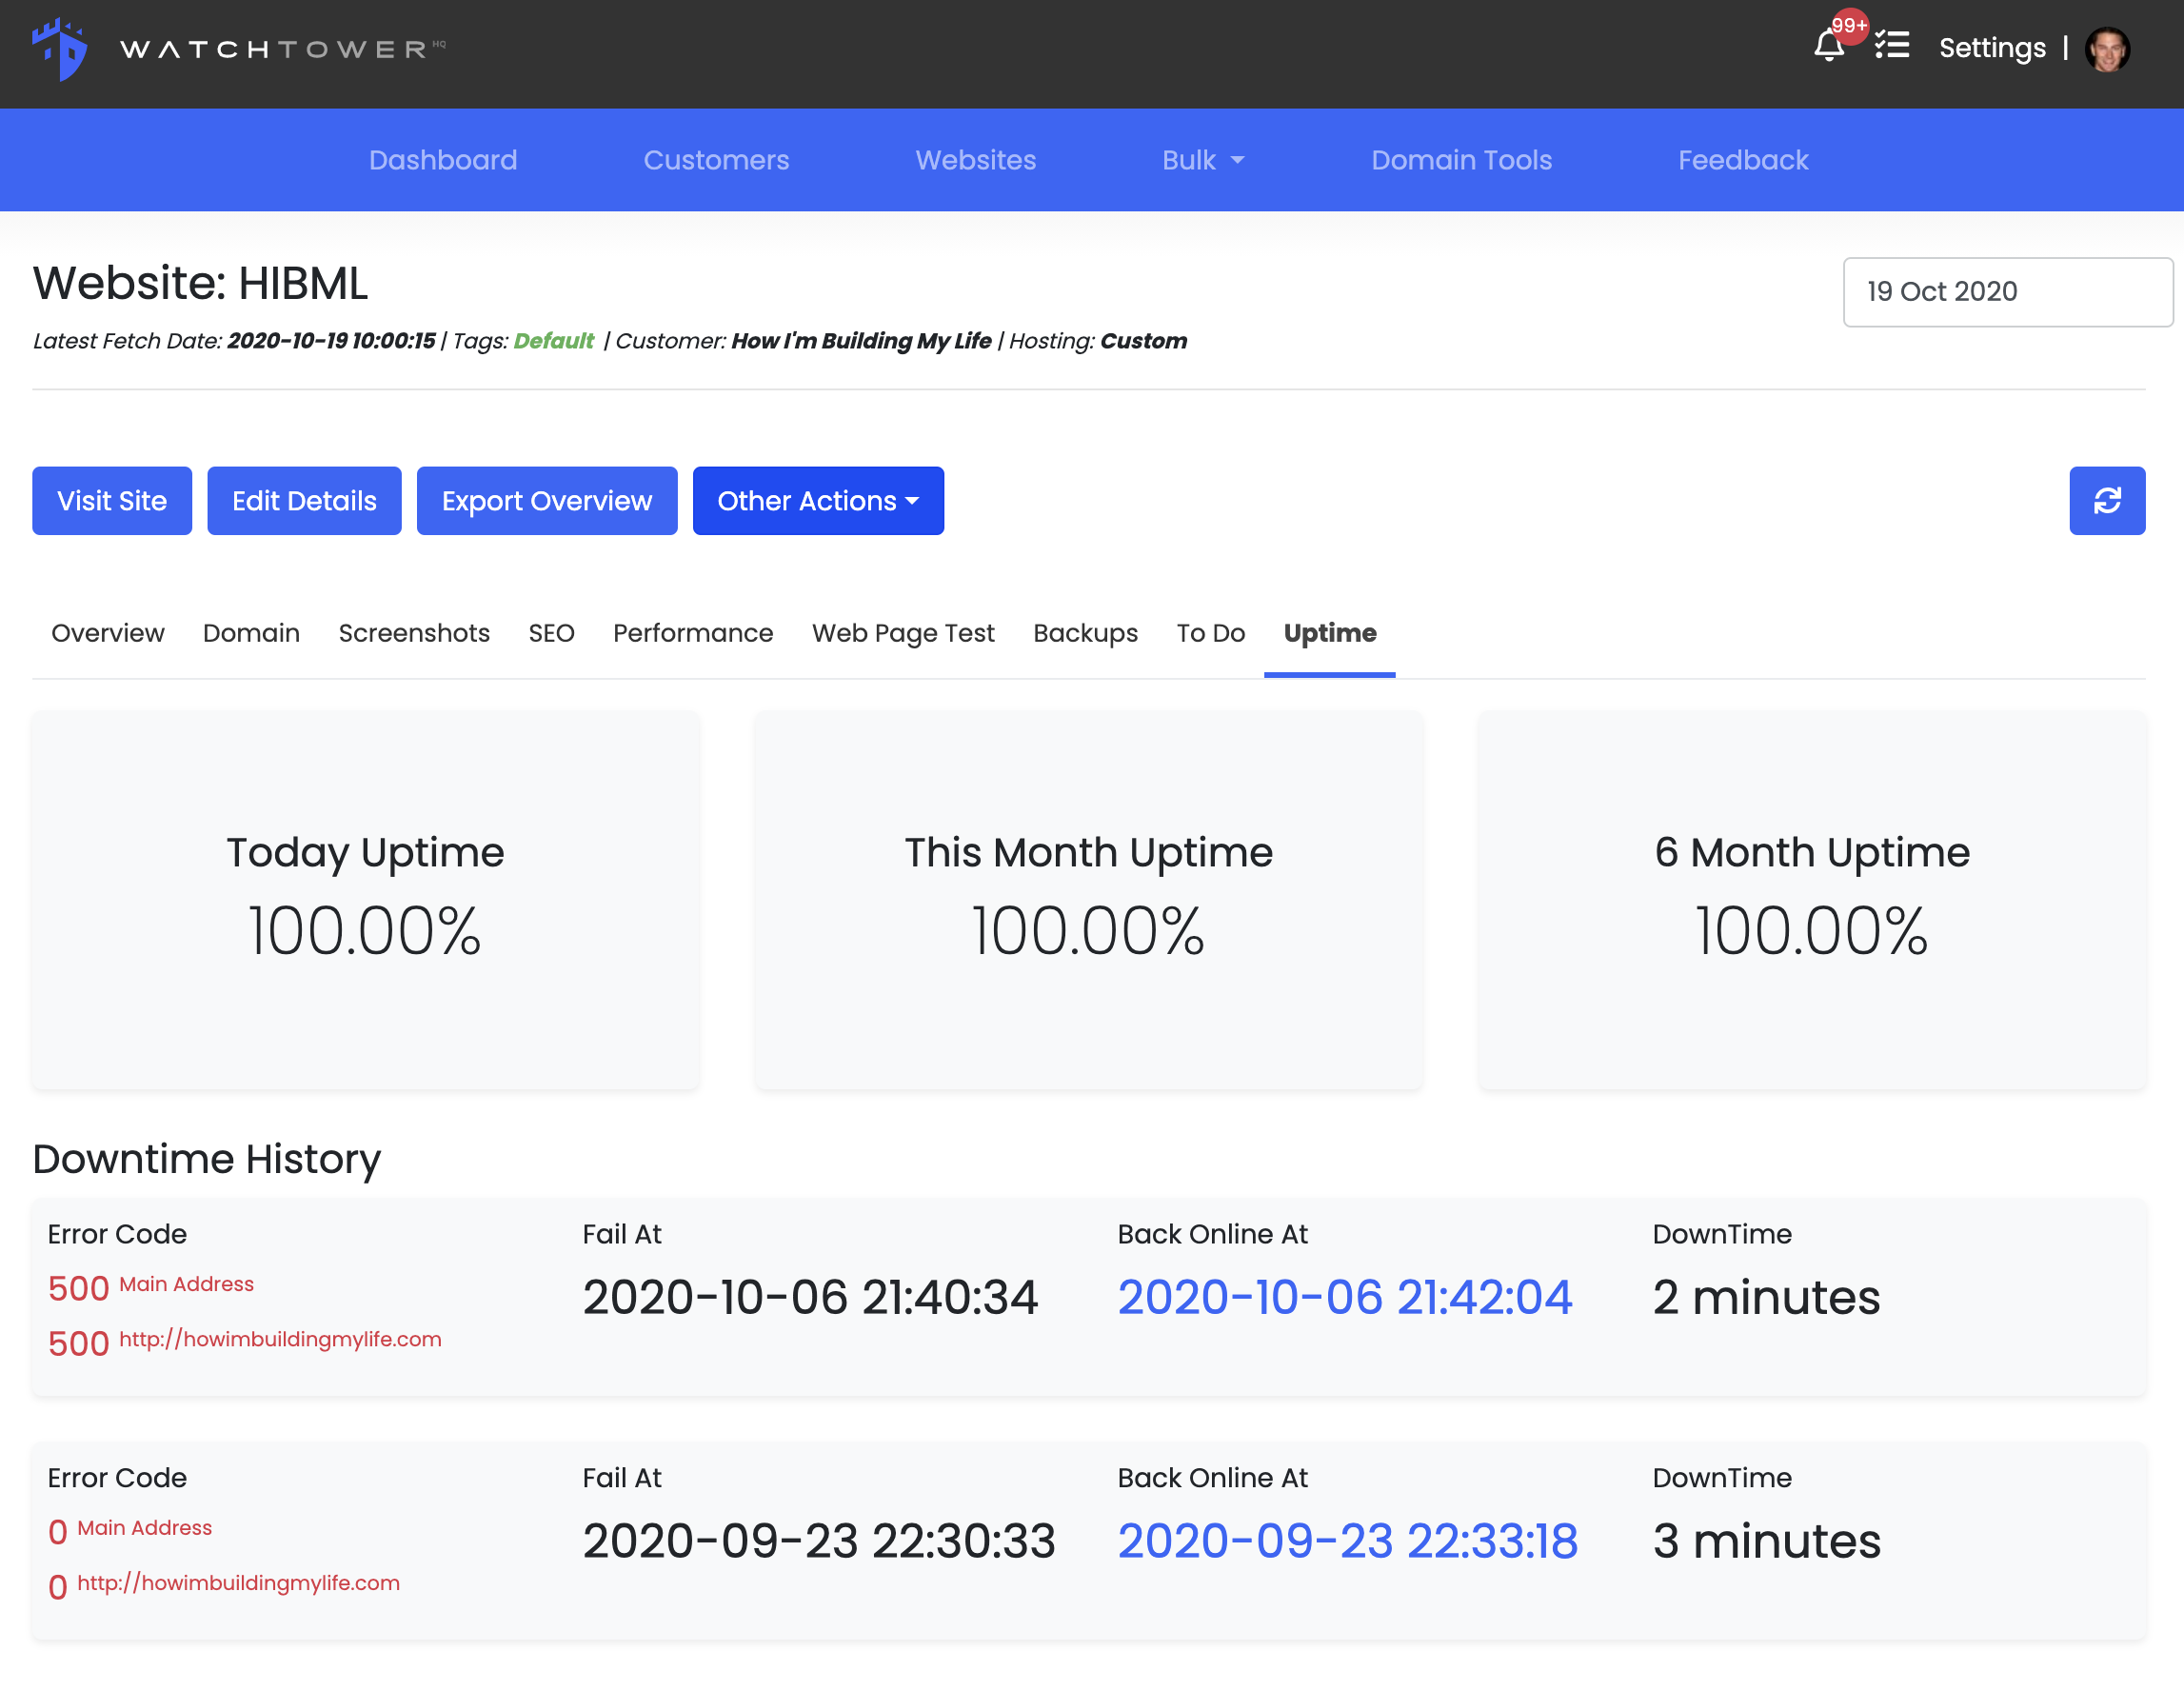Screen dimensions: 2184x1691
Task: Switch to the Performance tab
Action: (x=693, y=633)
